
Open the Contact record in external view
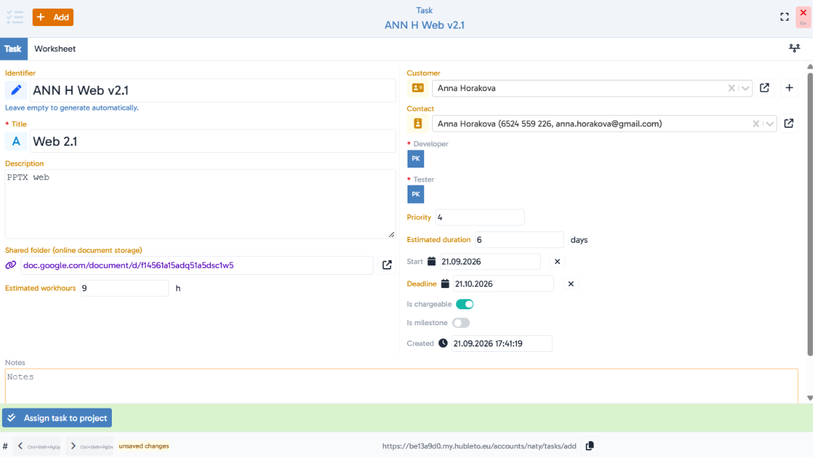[x=789, y=124]
